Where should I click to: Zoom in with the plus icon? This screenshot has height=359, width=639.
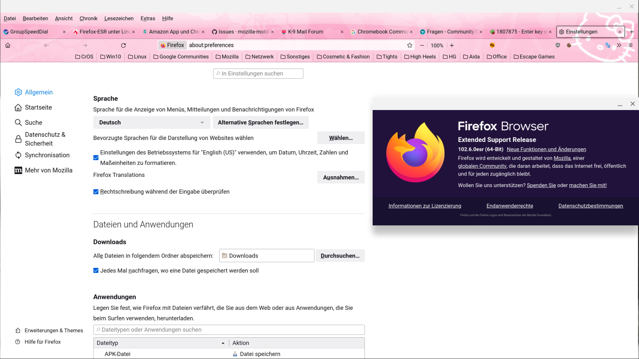click(x=452, y=45)
